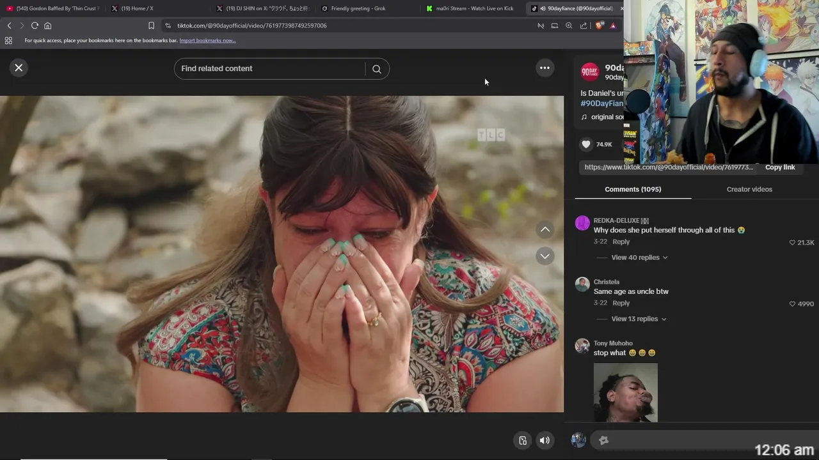Click the comment box sticker icon

603,440
